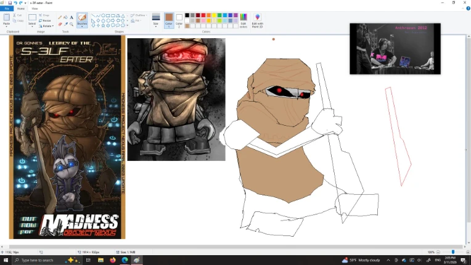Choose the Right triangle shape
471x265 pixels.
coord(93,20)
